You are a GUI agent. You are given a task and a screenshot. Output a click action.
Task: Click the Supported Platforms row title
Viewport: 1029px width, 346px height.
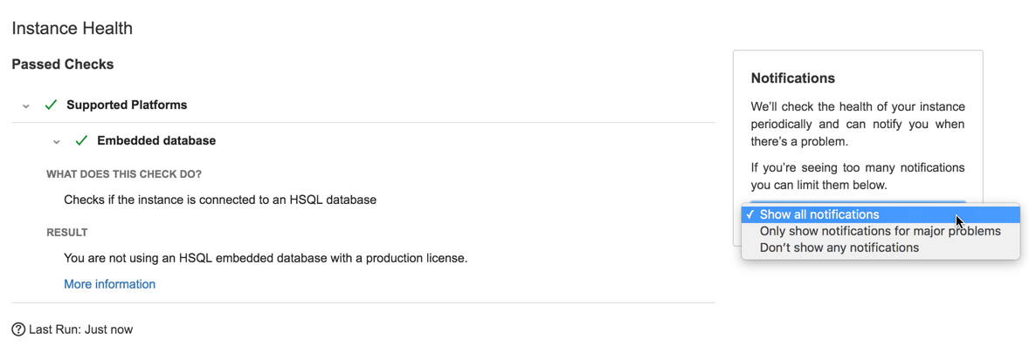tap(127, 105)
